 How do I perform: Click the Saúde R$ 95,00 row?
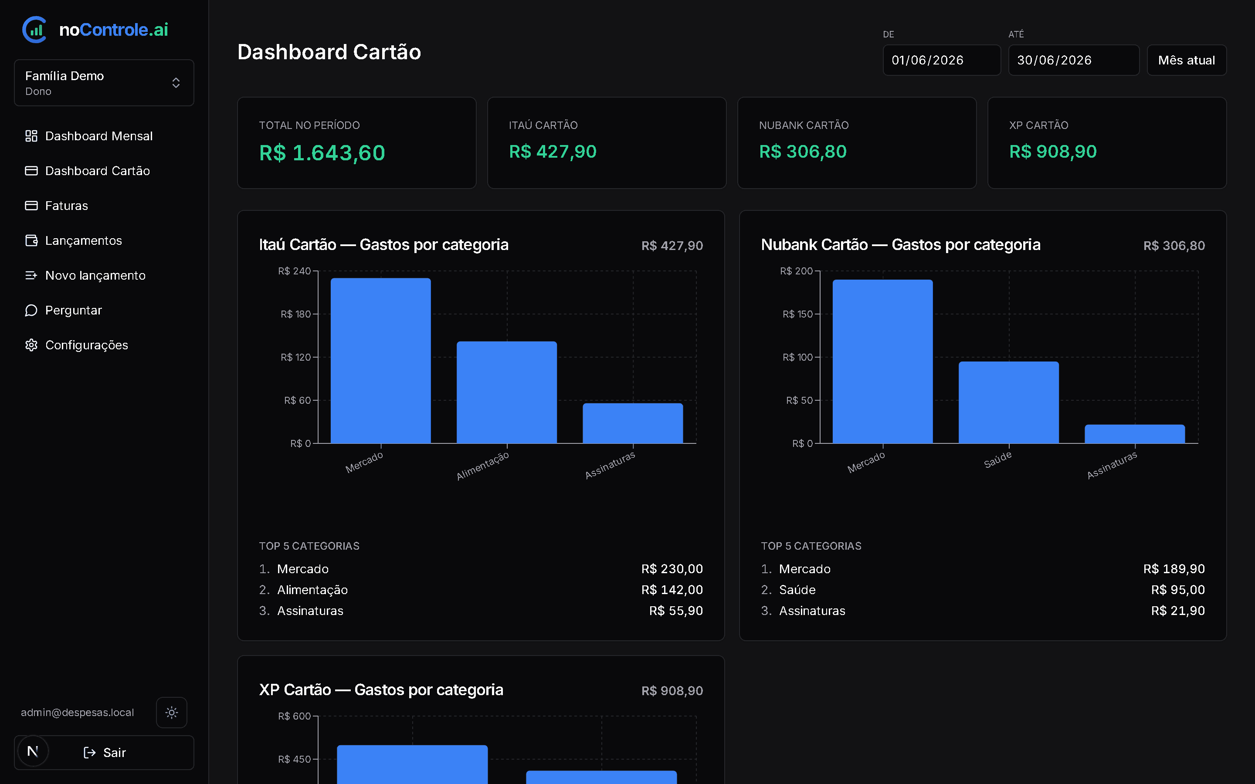tap(983, 590)
